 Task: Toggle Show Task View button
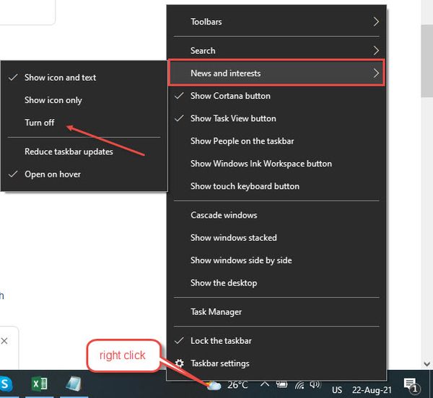[x=232, y=118]
